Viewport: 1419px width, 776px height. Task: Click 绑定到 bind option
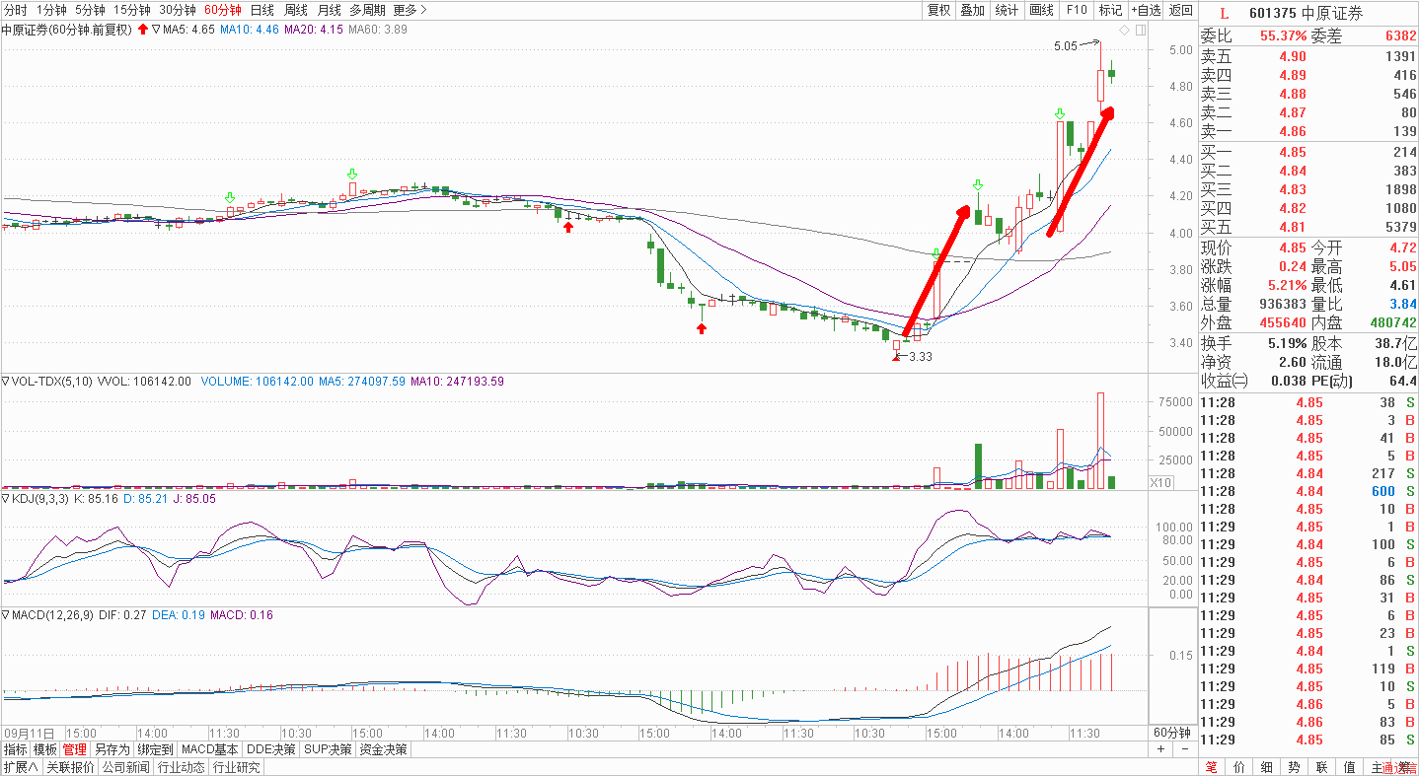(x=155, y=749)
